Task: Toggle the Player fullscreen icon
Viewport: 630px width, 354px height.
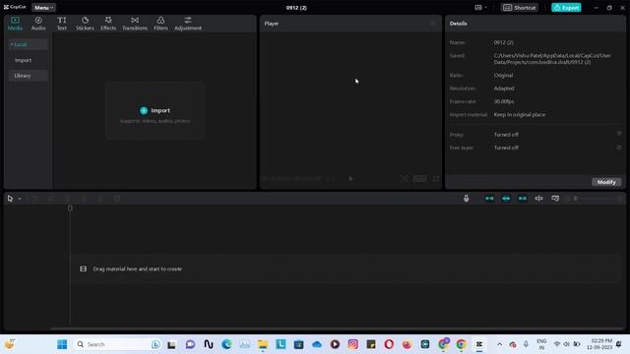Action: pyautogui.click(x=436, y=179)
